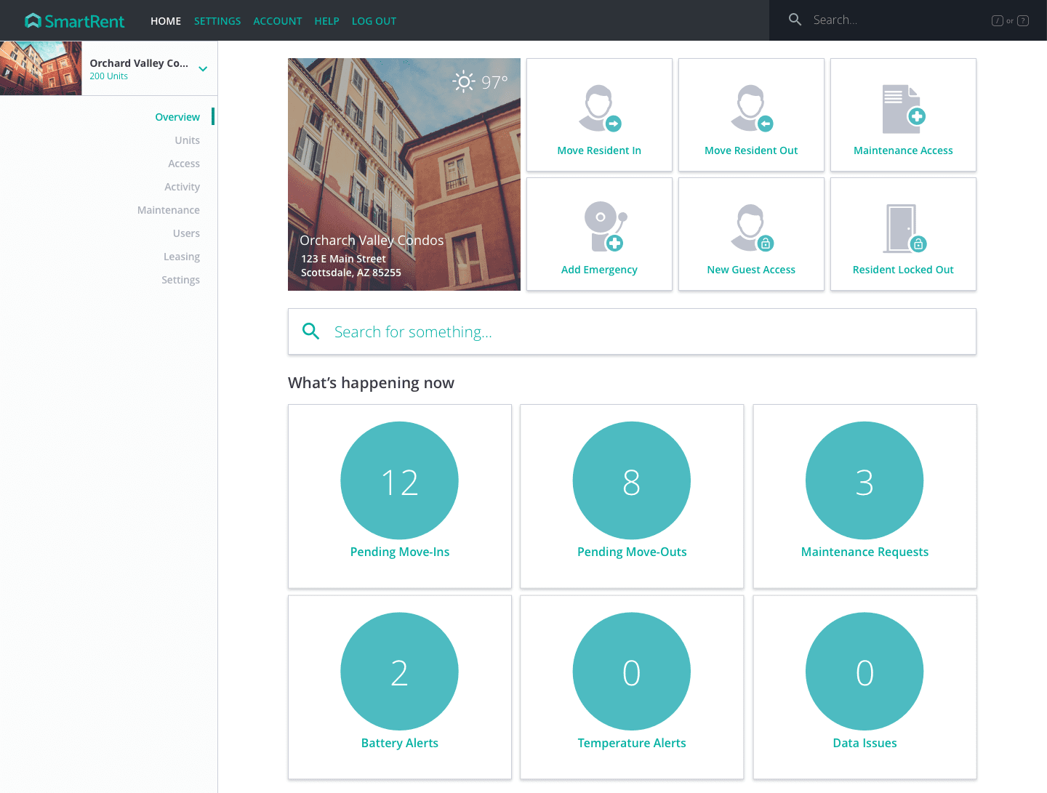
Task: Click the Move Resident In icon
Action: (x=600, y=108)
